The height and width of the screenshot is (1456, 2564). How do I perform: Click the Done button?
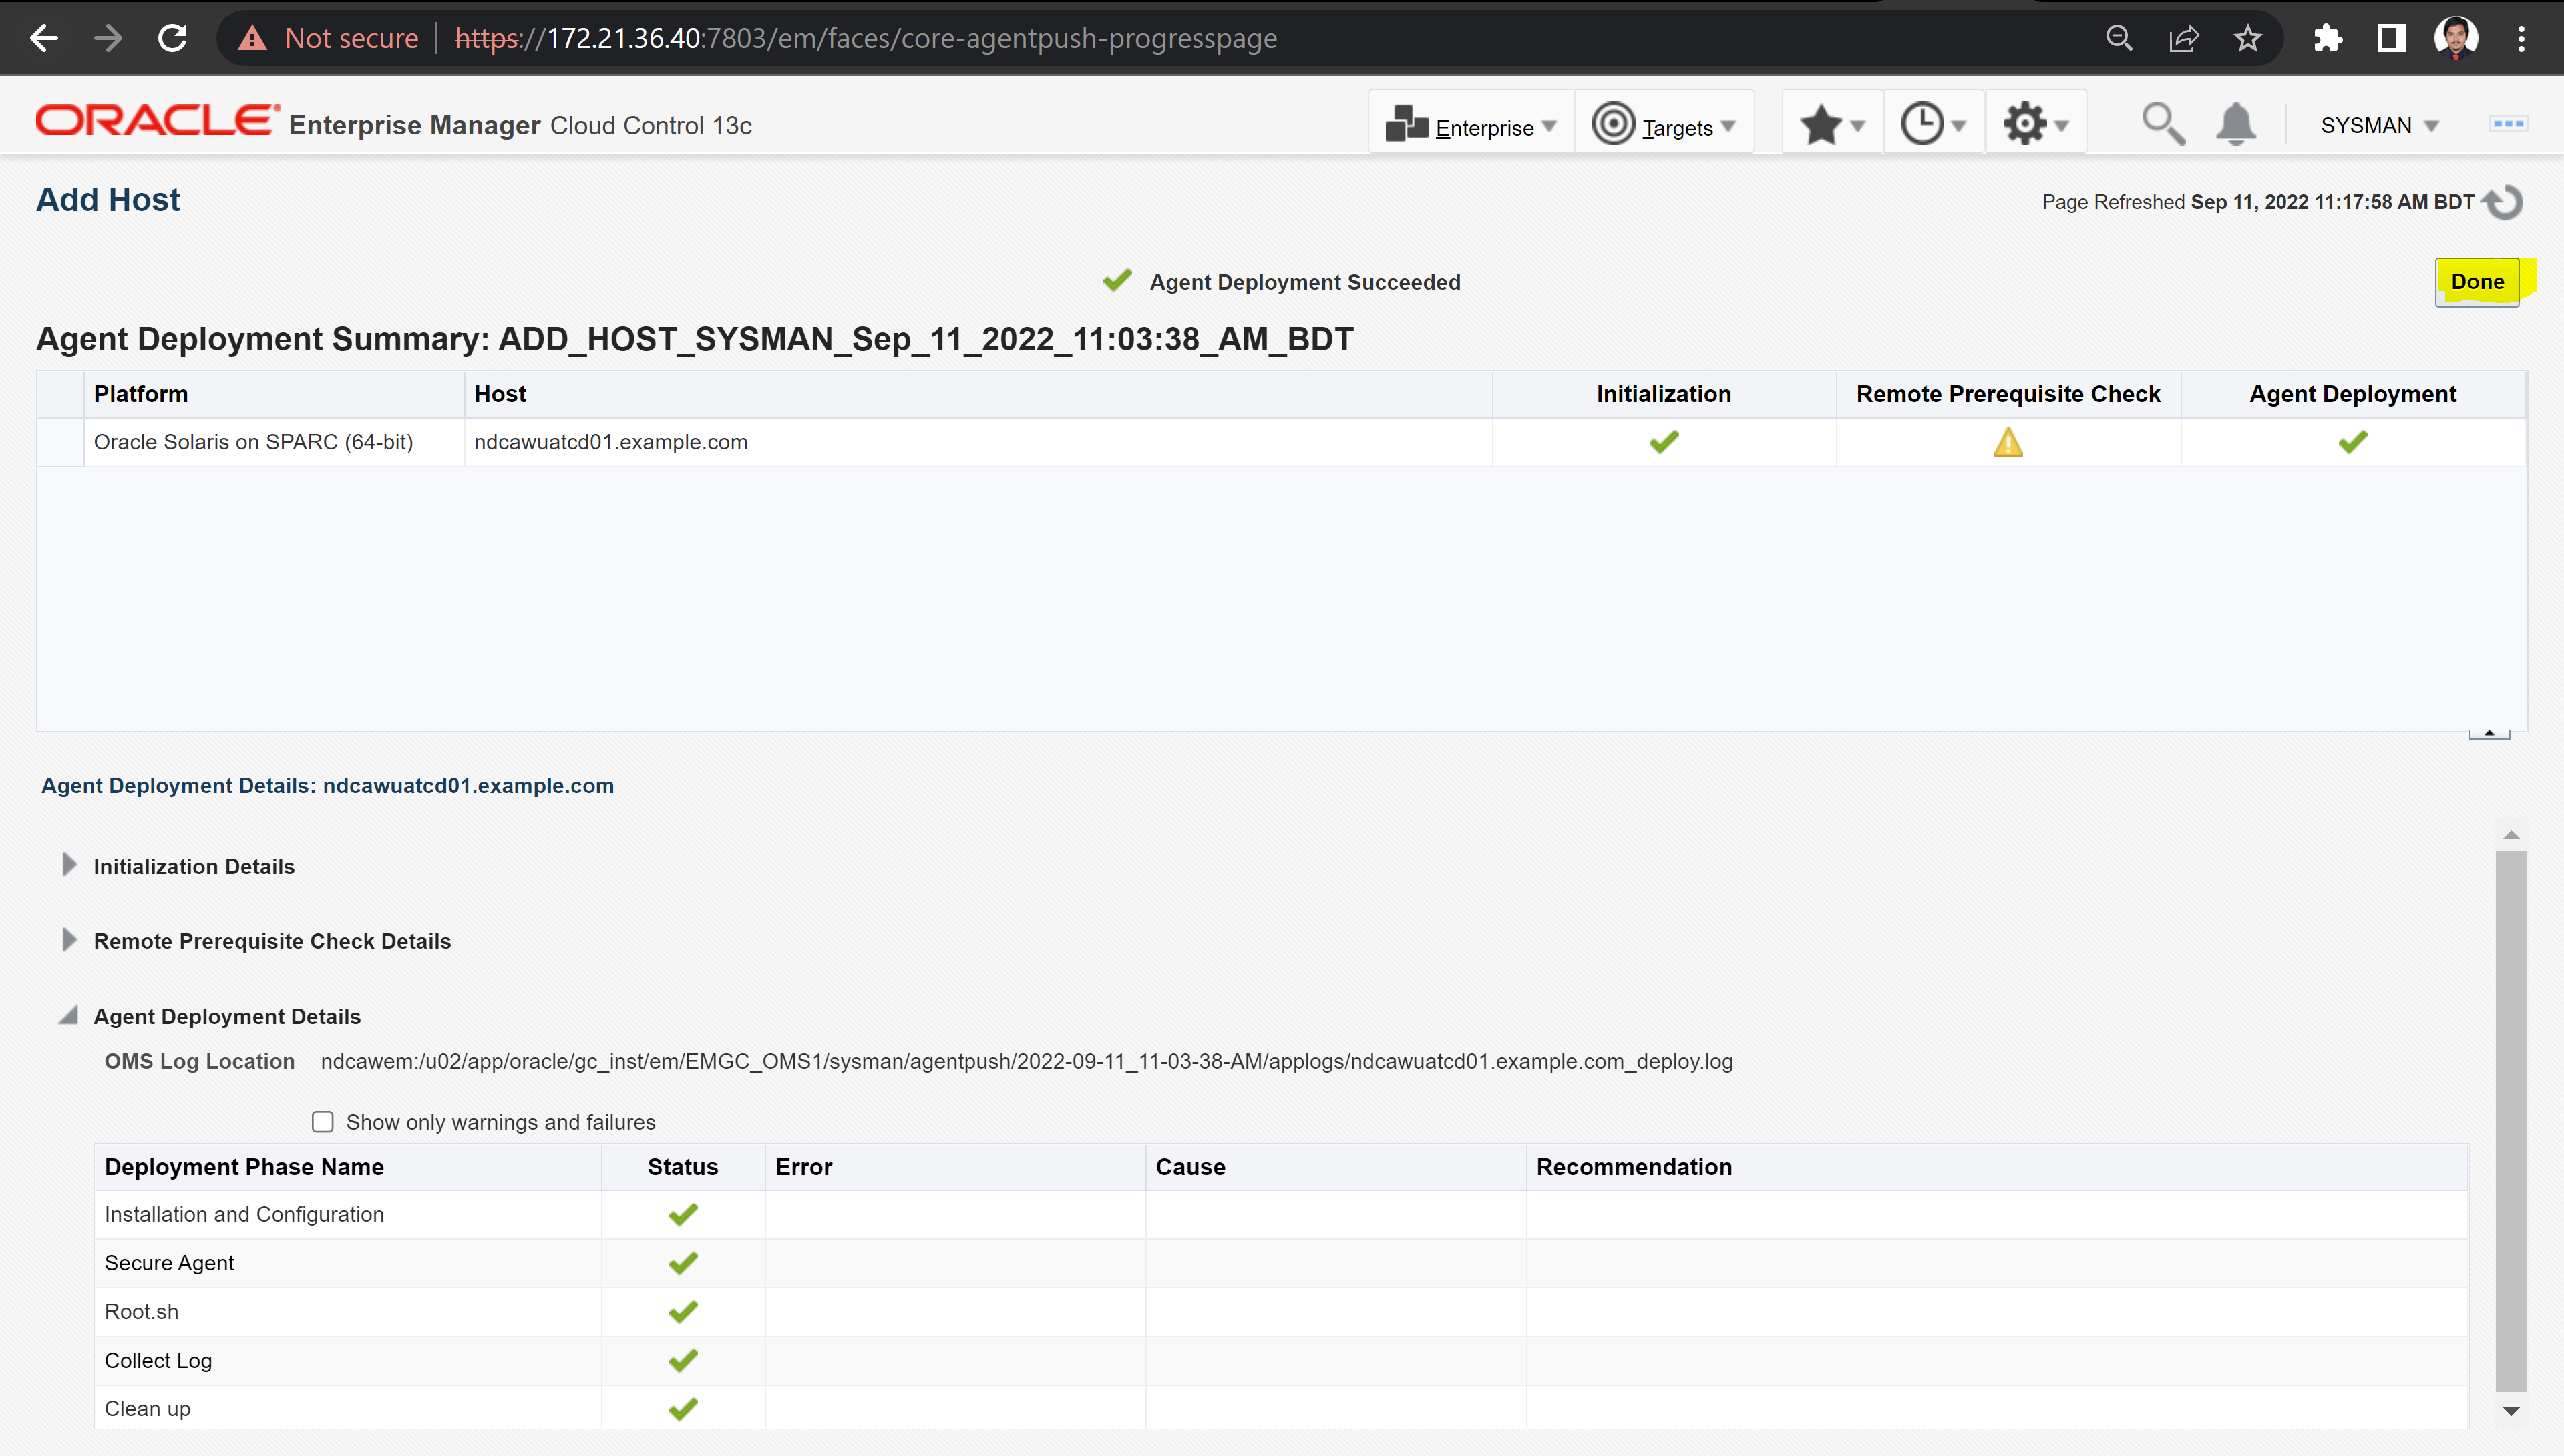(2477, 282)
